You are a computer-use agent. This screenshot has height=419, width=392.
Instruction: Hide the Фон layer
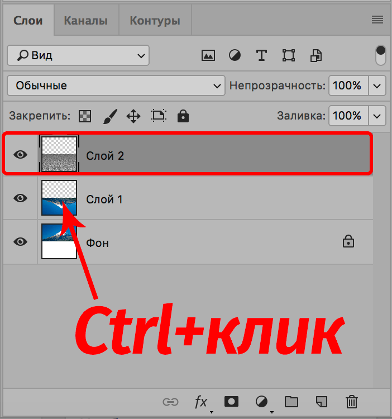tap(21, 241)
